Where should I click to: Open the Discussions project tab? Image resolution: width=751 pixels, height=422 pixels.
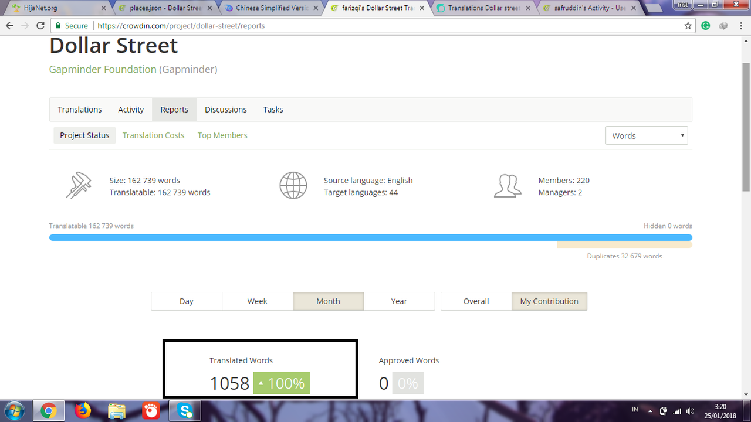point(226,110)
